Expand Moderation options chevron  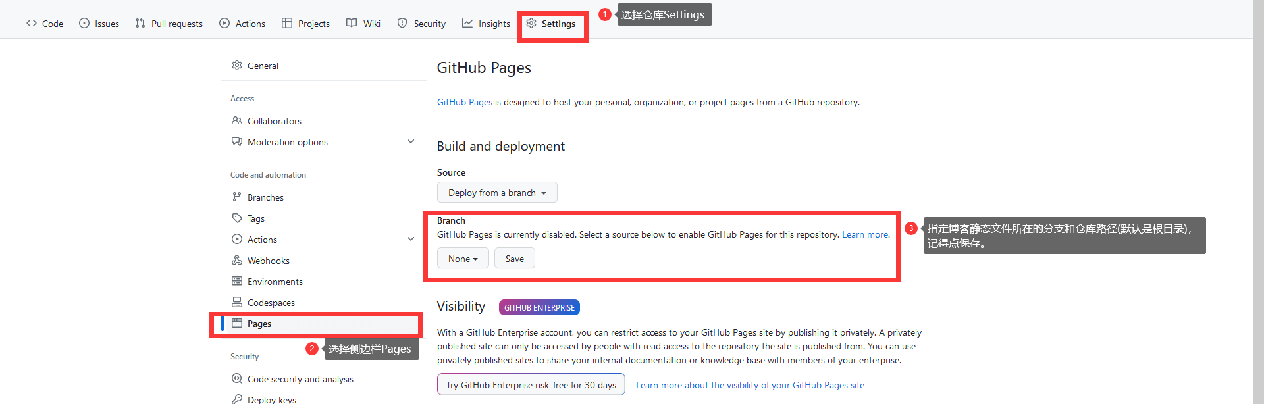(x=411, y=141)
